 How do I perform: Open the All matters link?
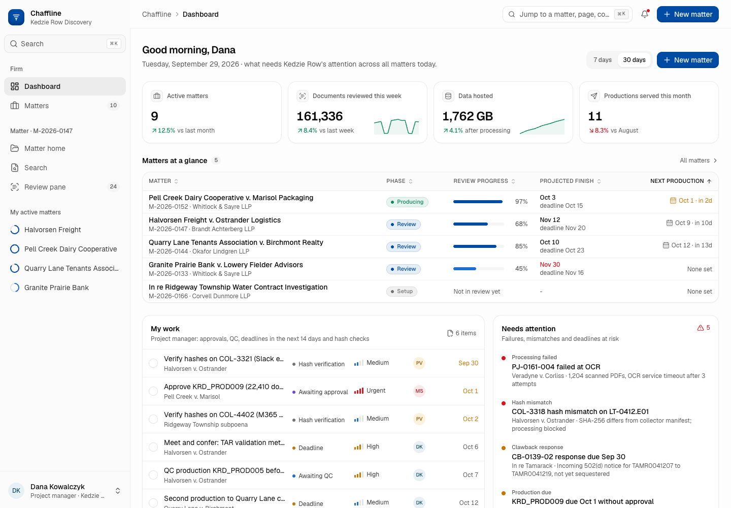pos(699,161)
